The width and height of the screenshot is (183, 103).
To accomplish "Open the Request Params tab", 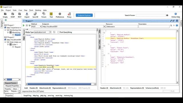I will [11, 83].
